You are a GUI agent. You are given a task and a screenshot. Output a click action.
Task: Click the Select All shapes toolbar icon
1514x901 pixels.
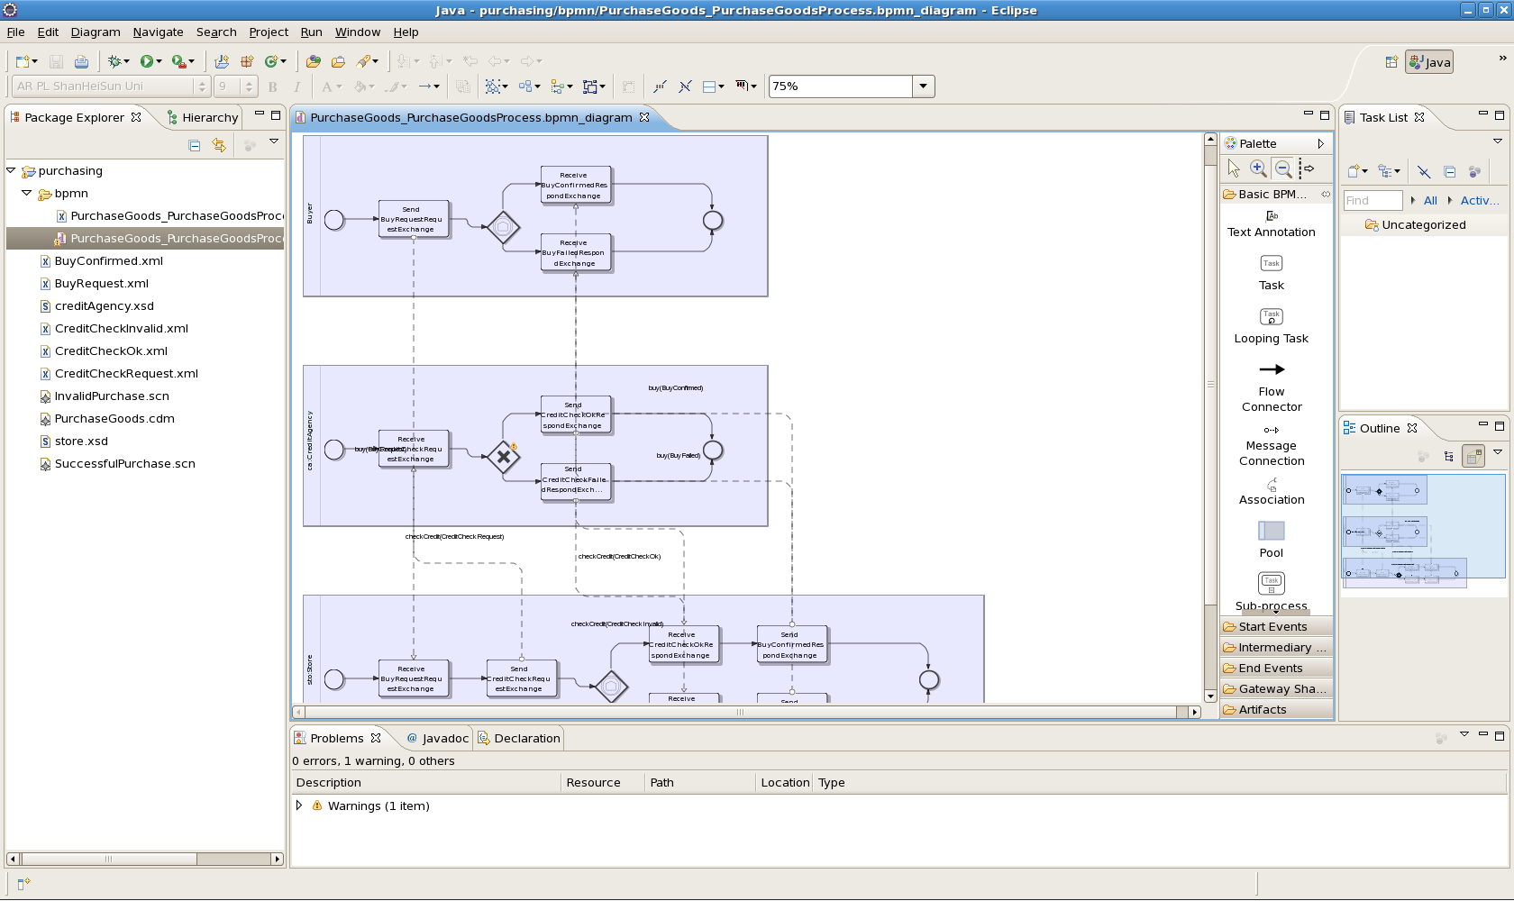493,86
